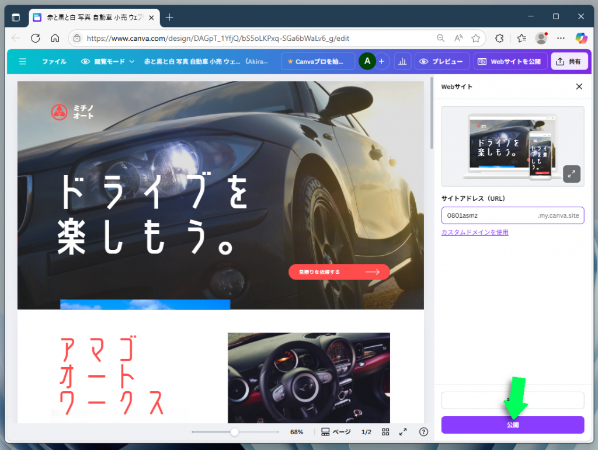
Task: Open the browser settings (...) menu
Action: coord(561,38)
